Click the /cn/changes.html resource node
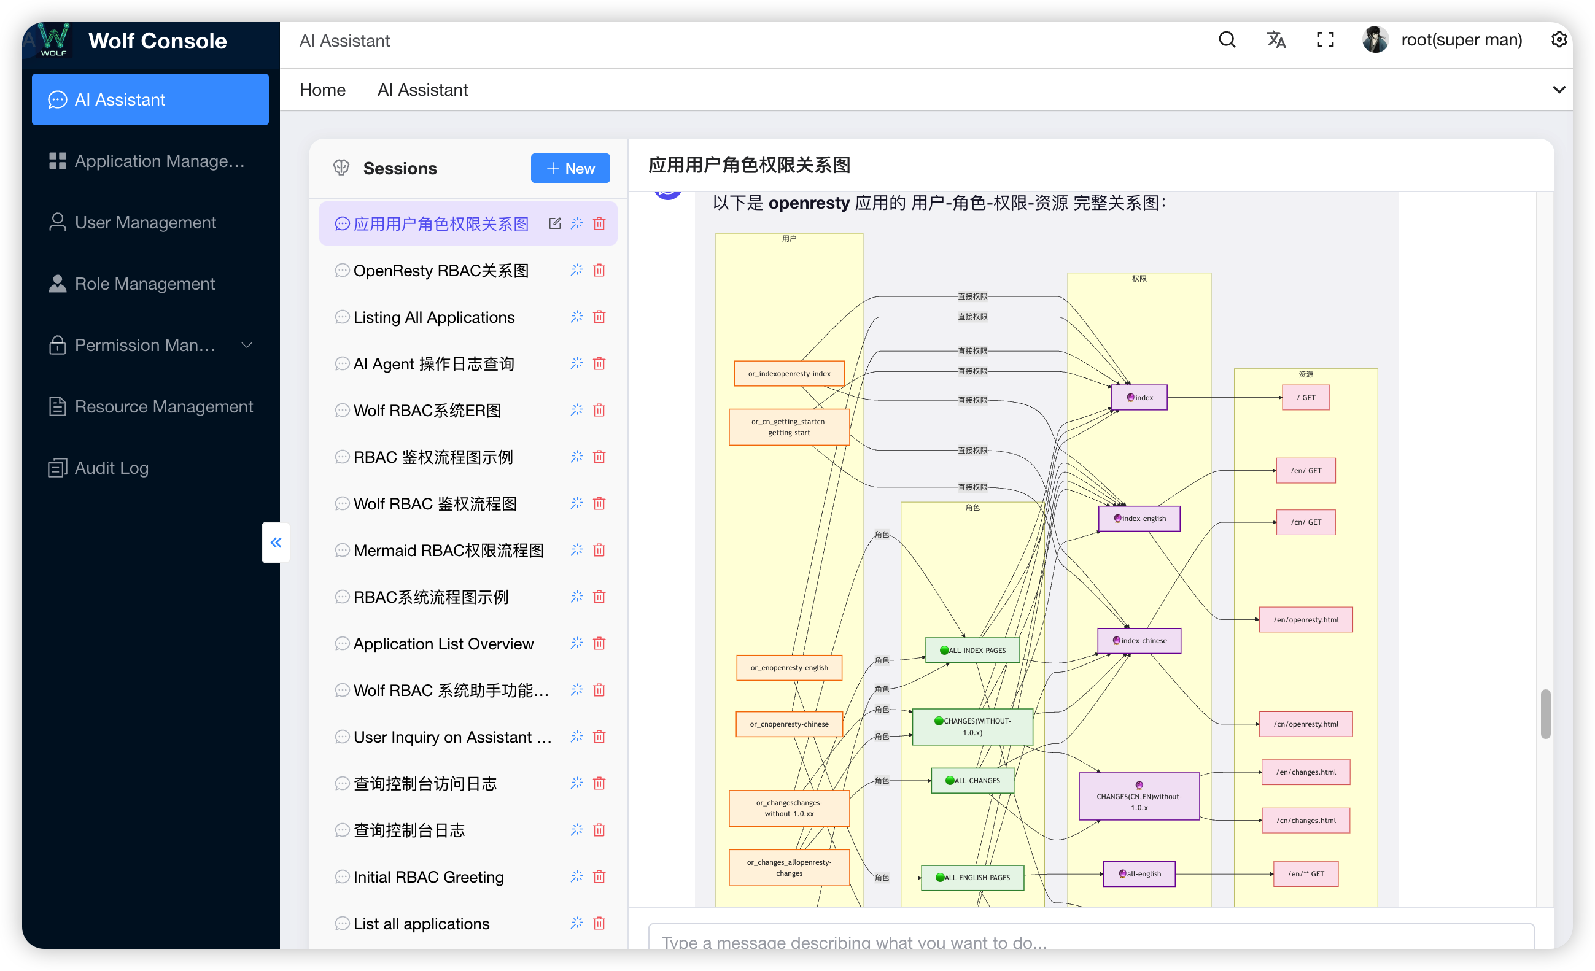Image resolution: width=1595 pixels, height=971 pixels. coord(1306,820)
